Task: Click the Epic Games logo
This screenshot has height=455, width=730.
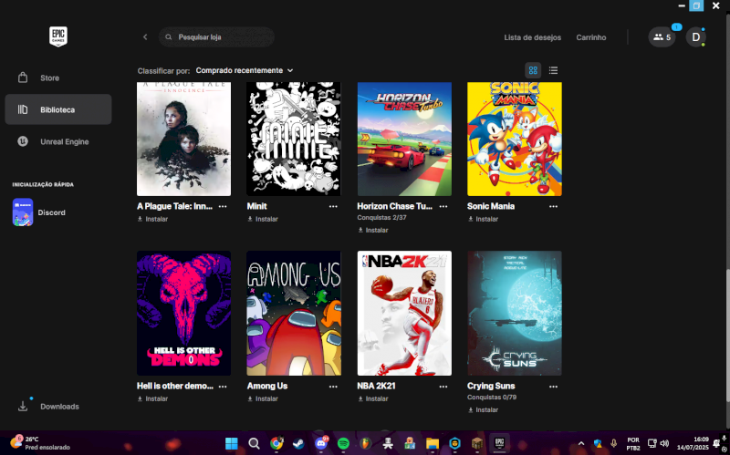Action: coord(58,36)
